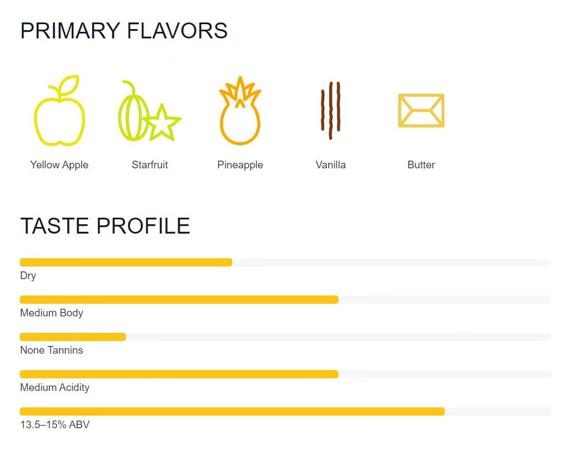Click the Taste Profile heading

[105, 226]
